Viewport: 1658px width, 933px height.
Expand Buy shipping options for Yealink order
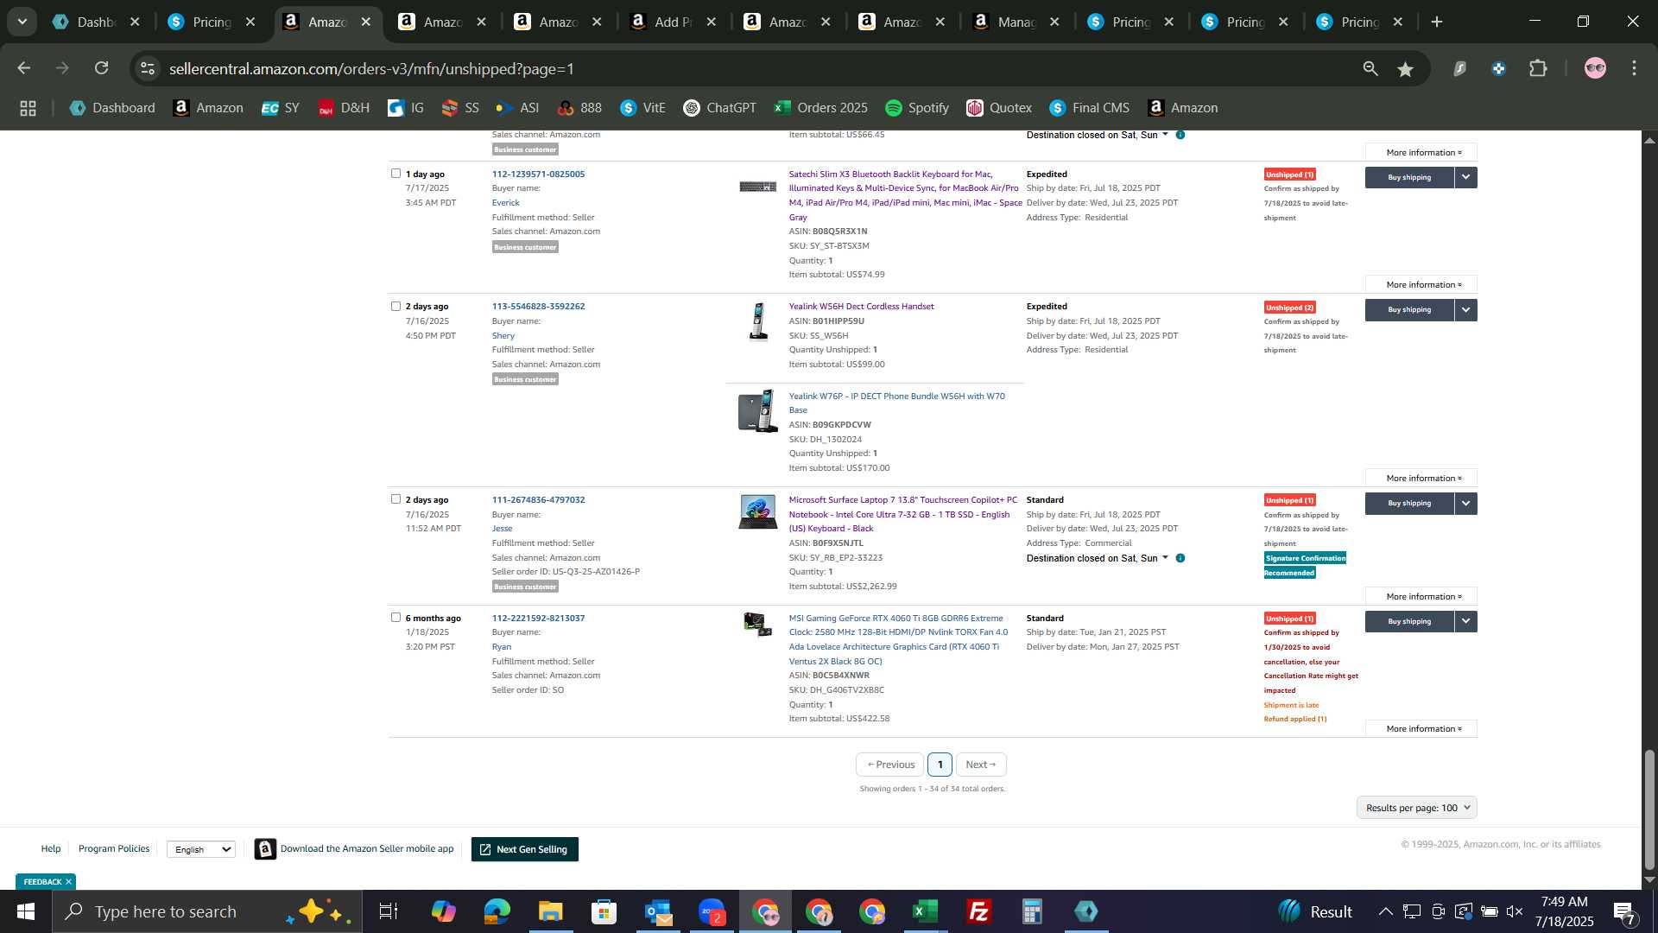1465,309
